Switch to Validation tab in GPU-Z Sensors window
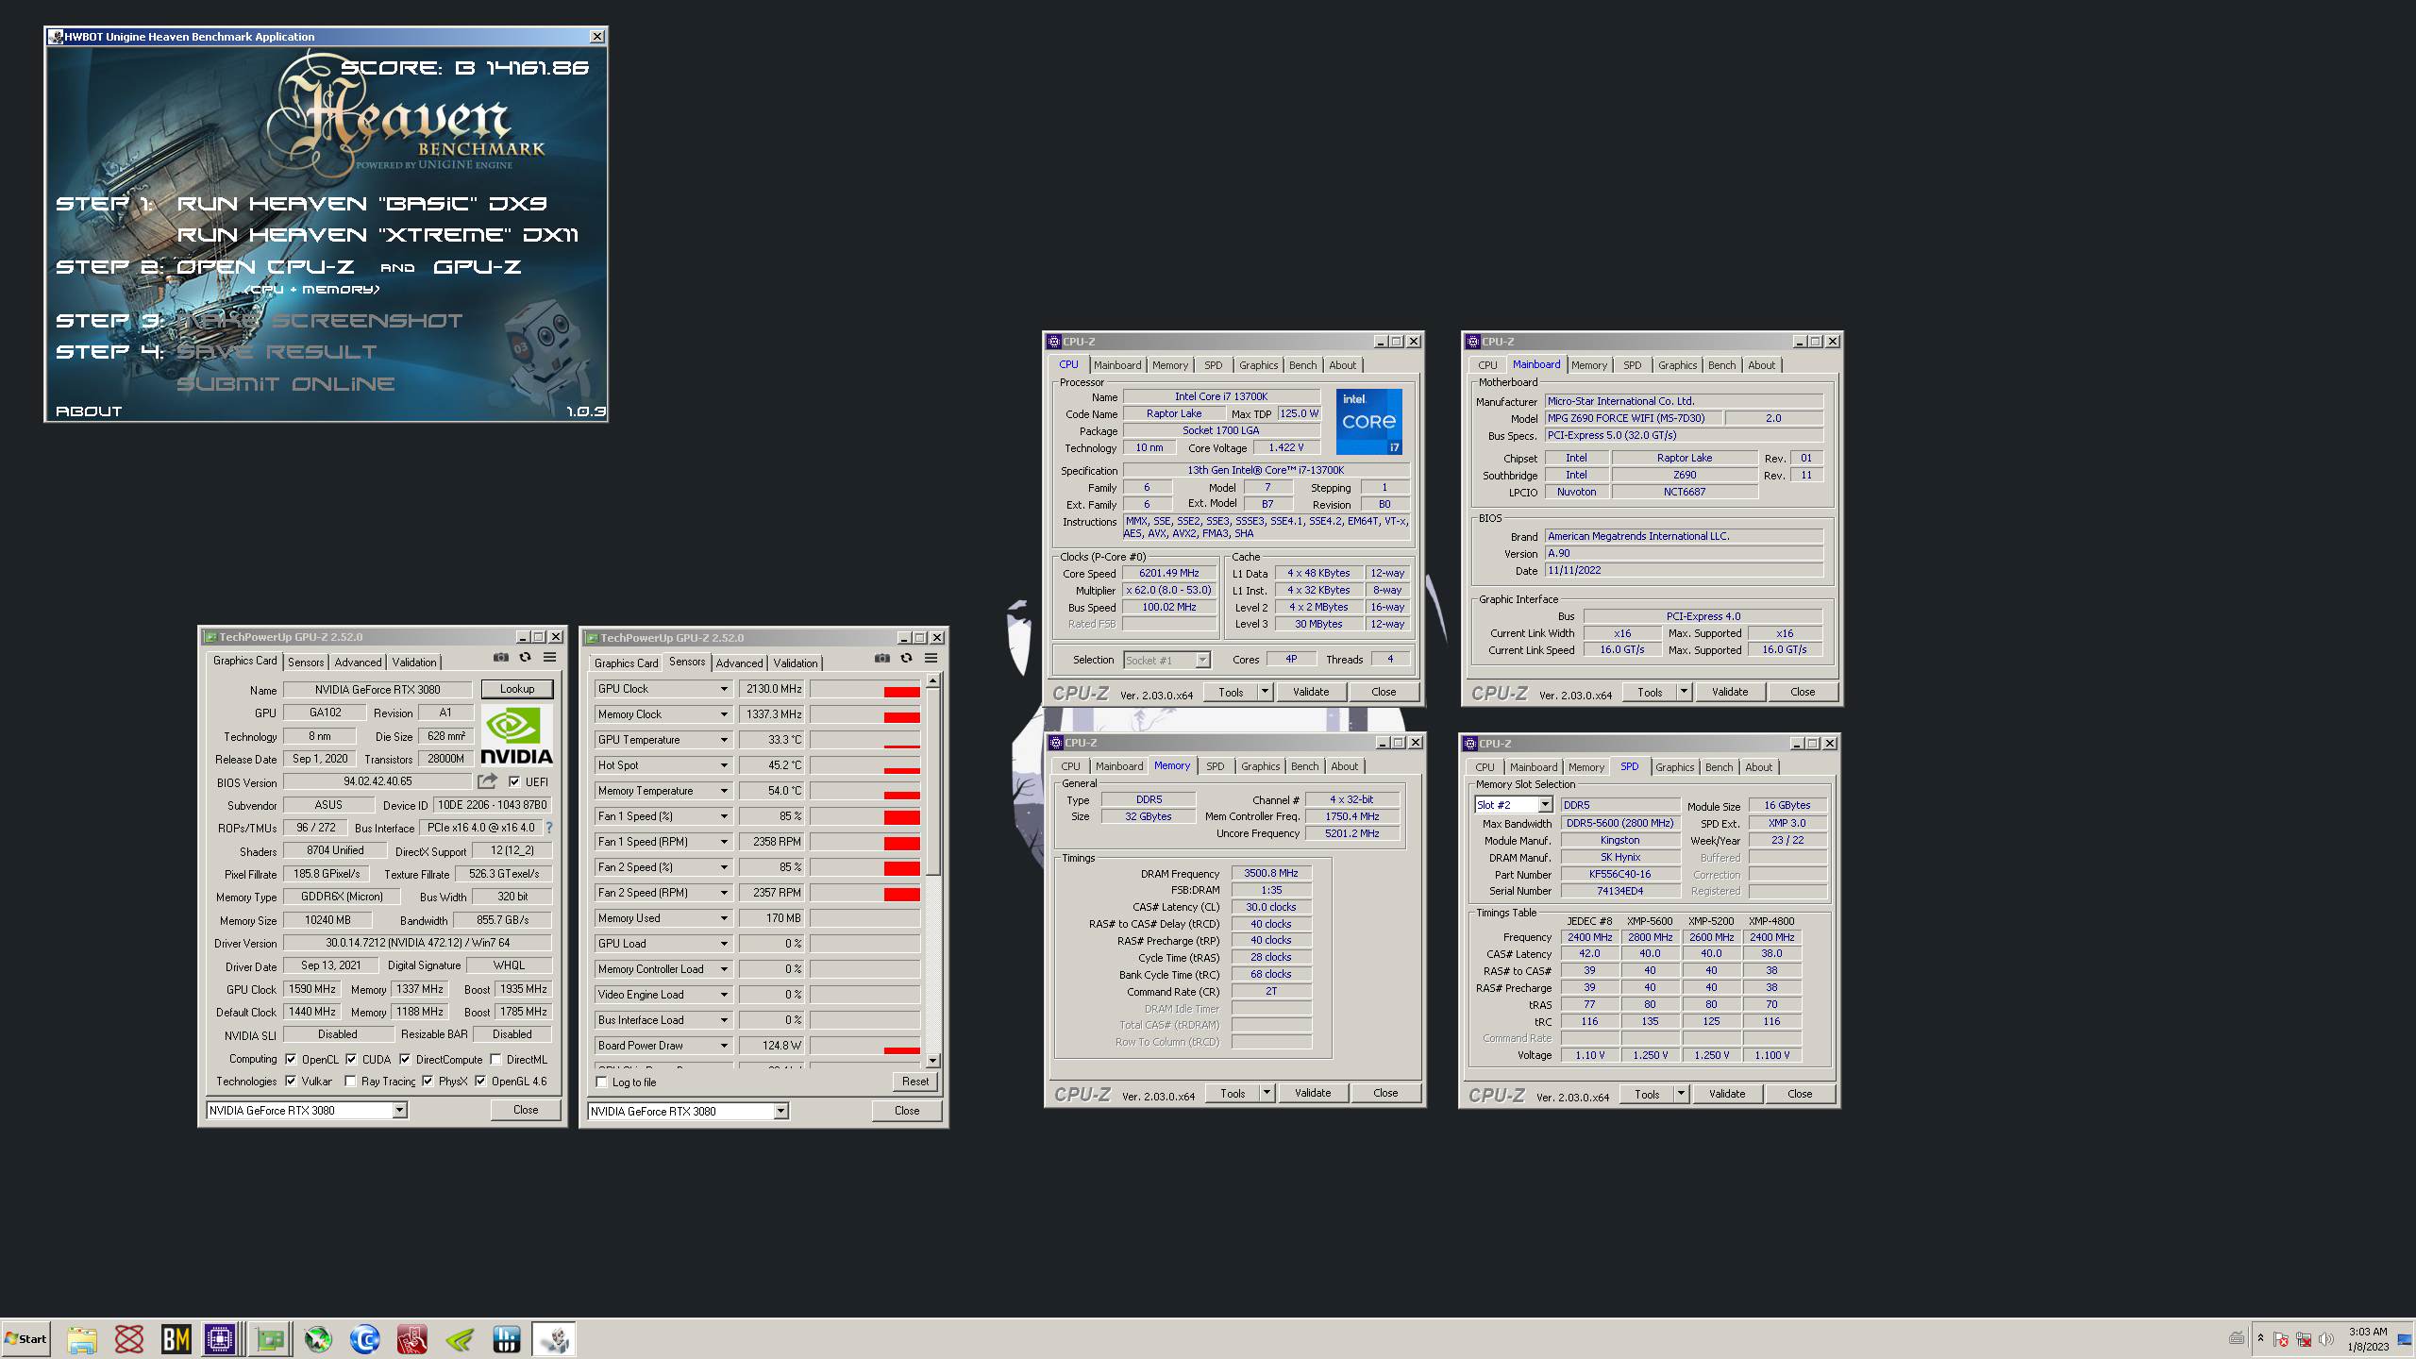The height and width of the screenshot is (1359, 2416). [795, 663]
